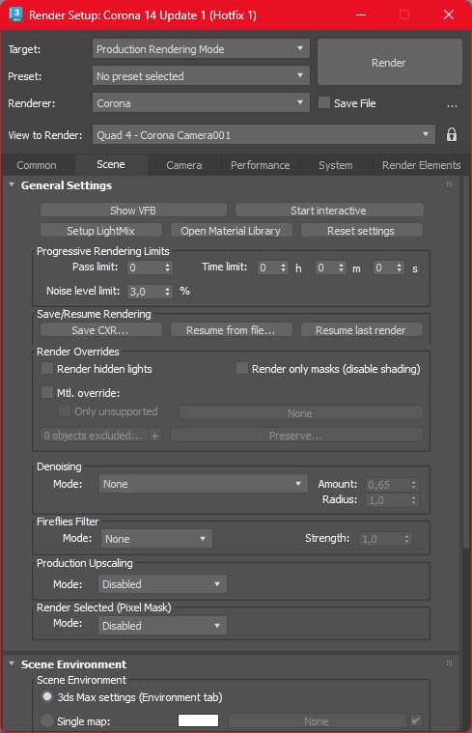Click the General Settings rollout grip handle
Viewport: 472px width, 733px height.
coord(449,184)
